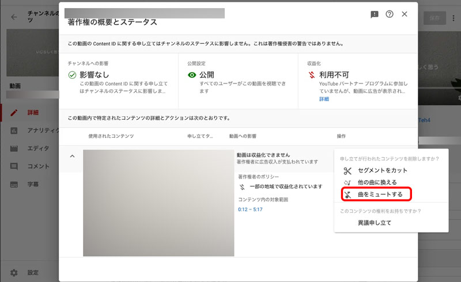The image size is (461, 282).
Task: Click the crossed dollar icon beside 利用不可
Action: pyautogui.click(x=312, y=75)
